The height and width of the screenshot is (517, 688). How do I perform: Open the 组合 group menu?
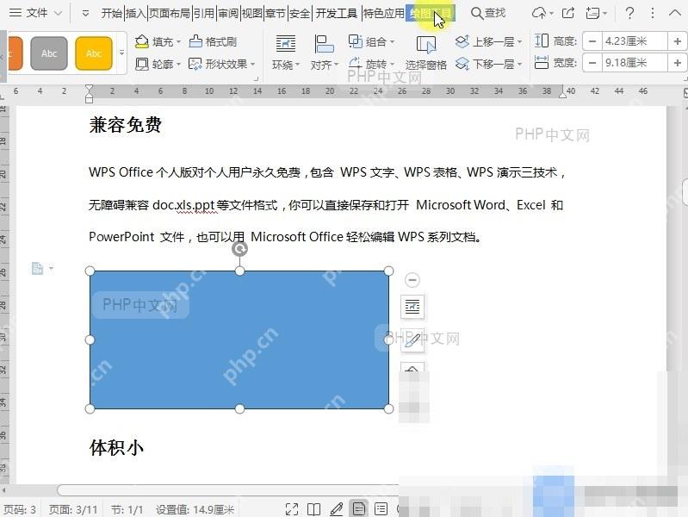[x=372, y=41]
